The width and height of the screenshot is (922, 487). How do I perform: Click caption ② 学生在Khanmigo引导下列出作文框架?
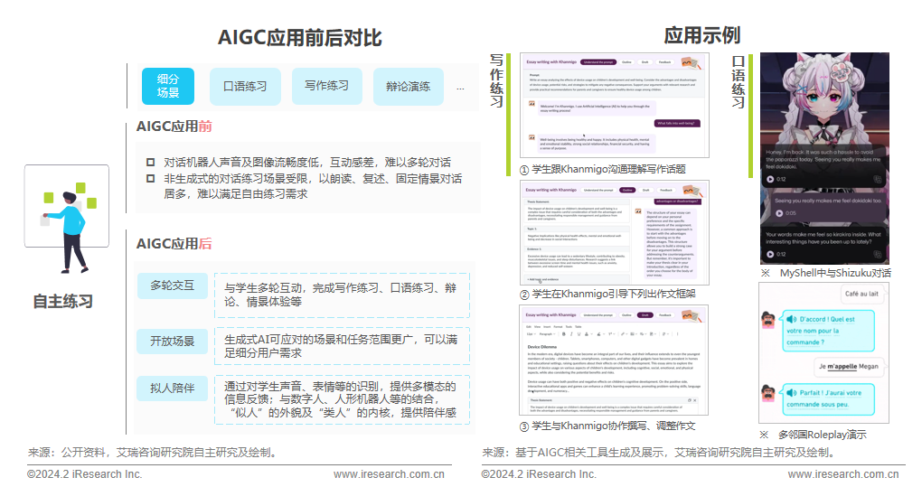607,294
